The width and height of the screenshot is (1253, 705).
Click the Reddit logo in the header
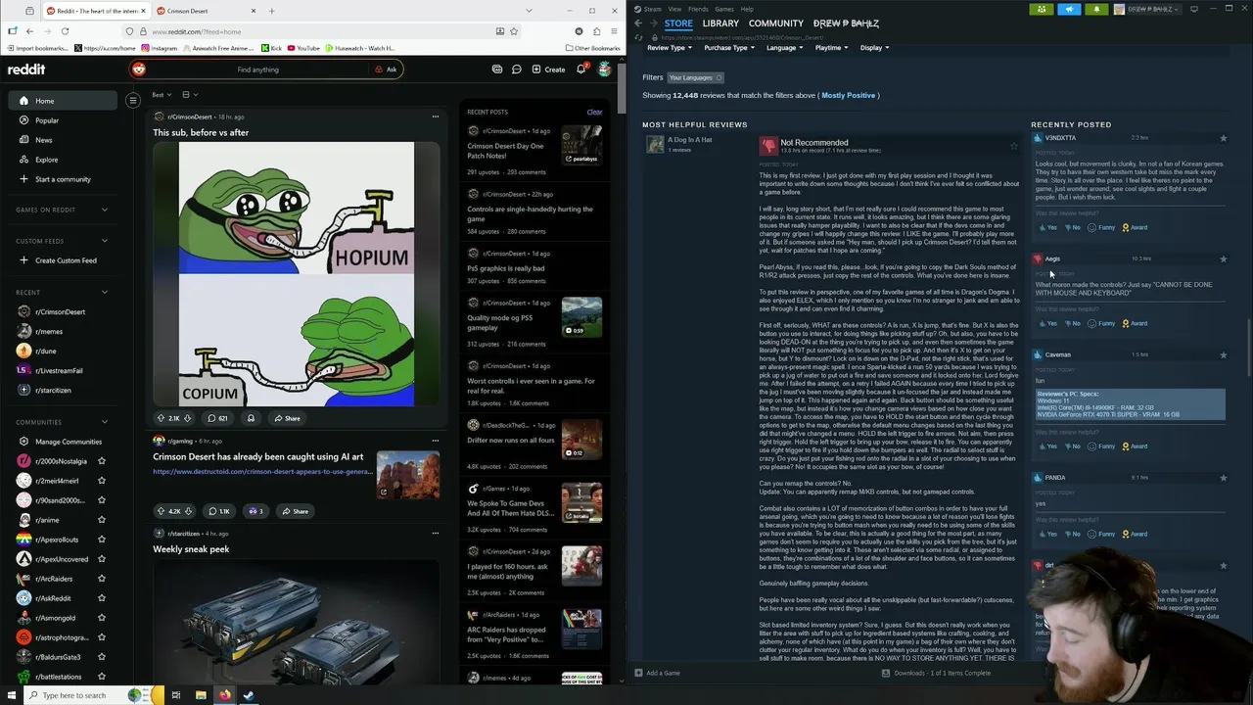(26, 70)
